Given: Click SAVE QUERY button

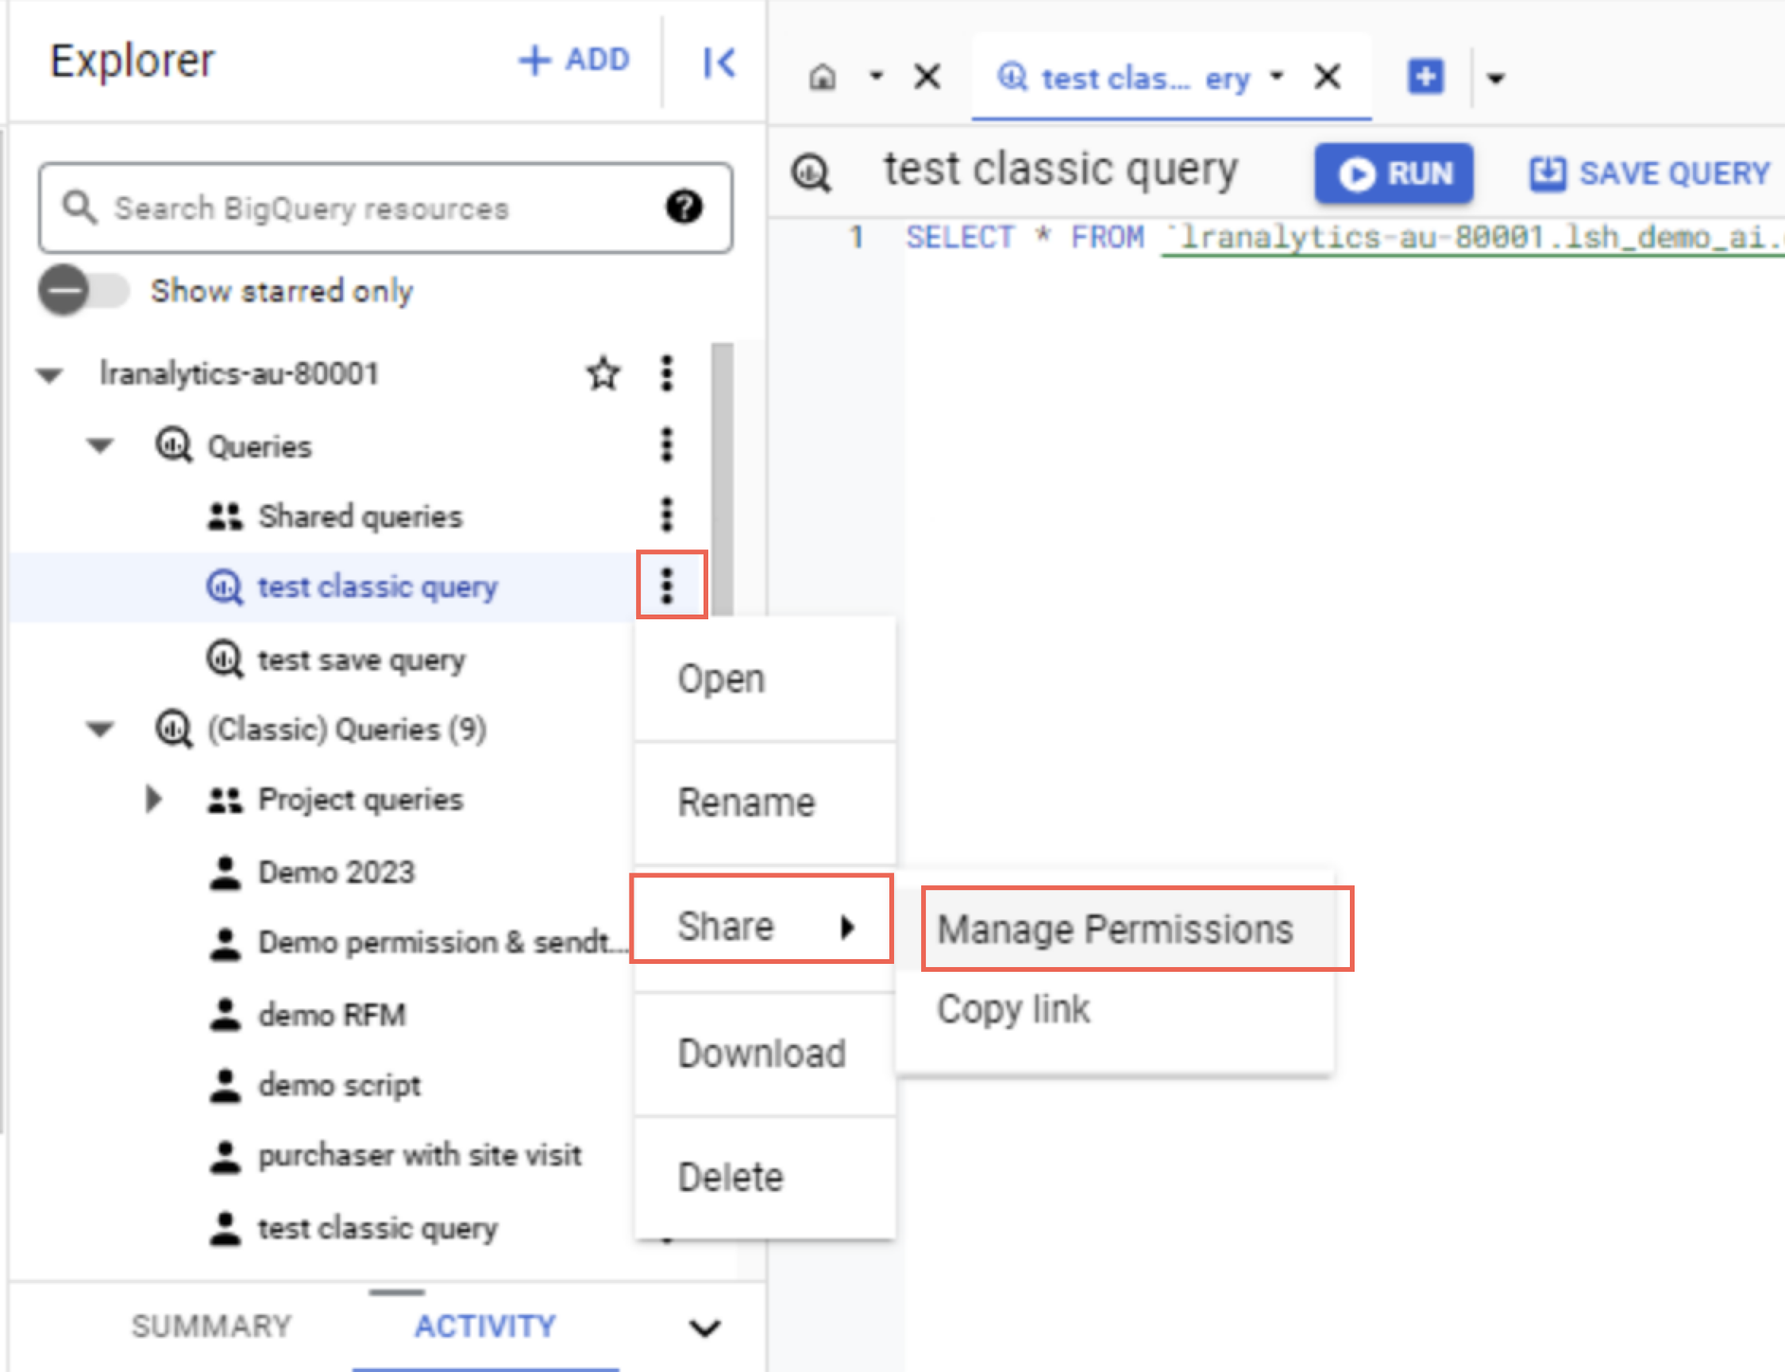Looking at the screenshot, I should point(1649,173).
